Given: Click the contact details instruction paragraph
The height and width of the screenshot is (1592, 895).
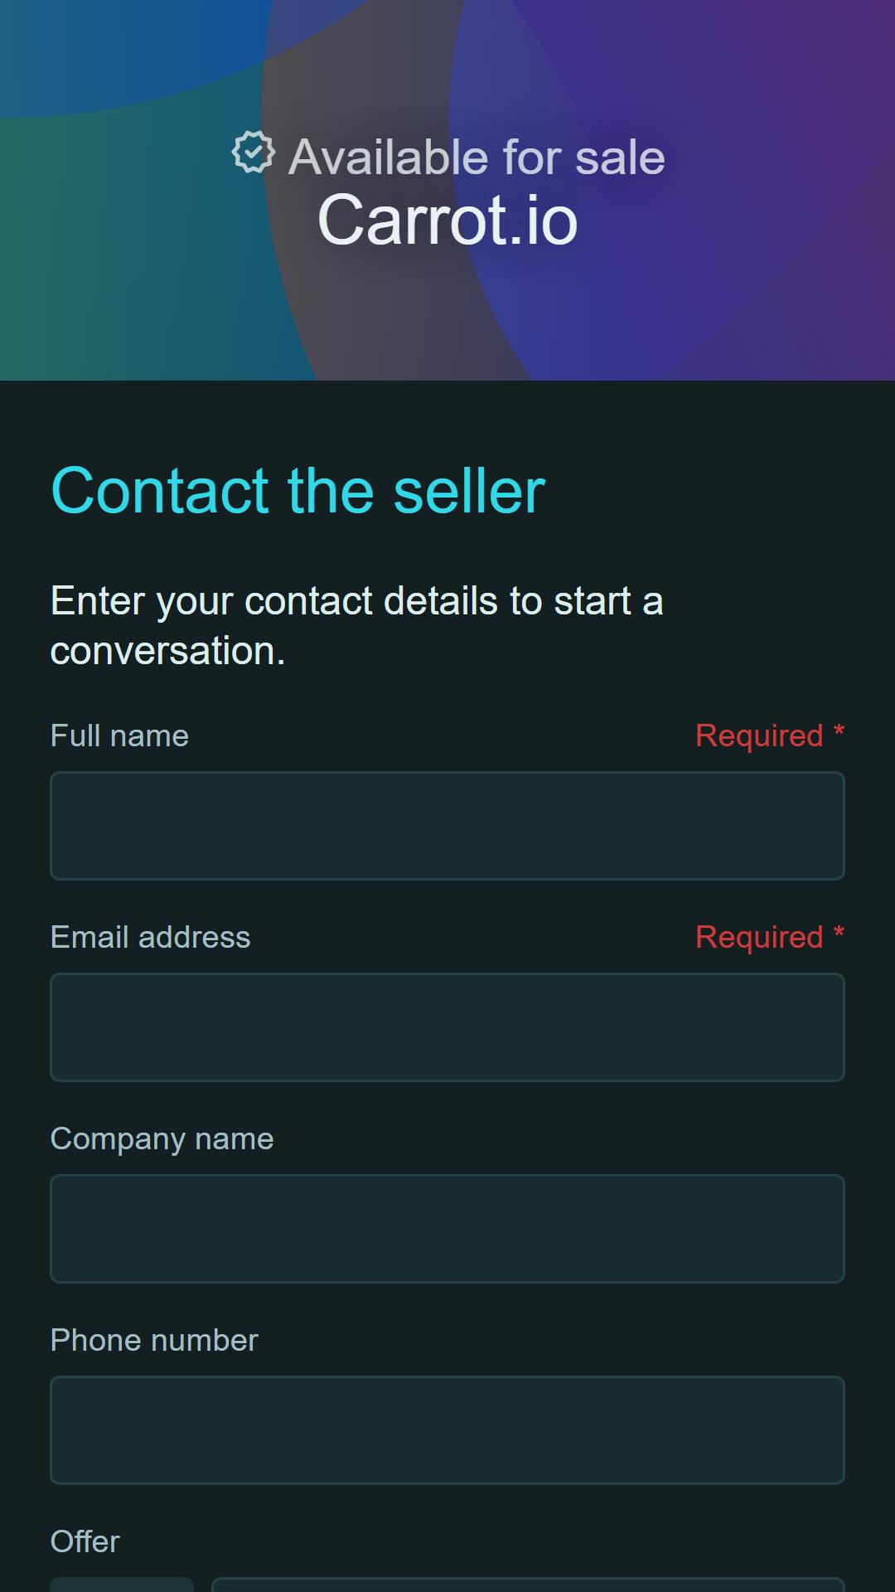Looking at the screenshot, I should 357,625.
